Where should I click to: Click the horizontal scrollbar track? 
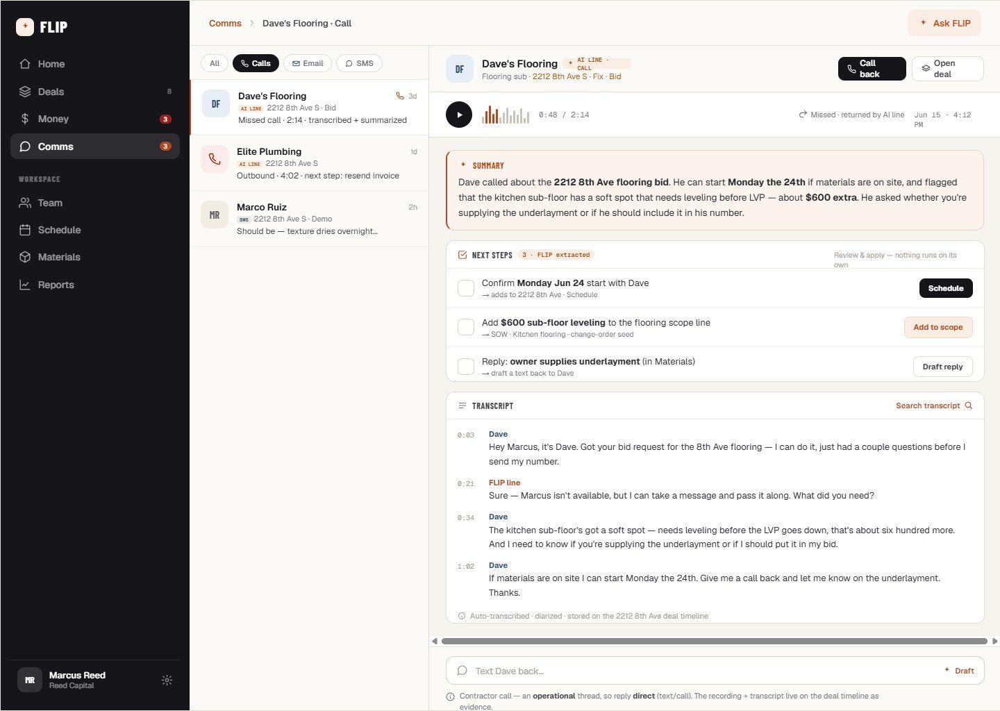pyautogui.click(x=714, y=641)
